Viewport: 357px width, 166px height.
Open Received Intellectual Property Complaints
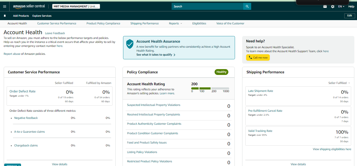pyautogui.click(x=154, y=114)
